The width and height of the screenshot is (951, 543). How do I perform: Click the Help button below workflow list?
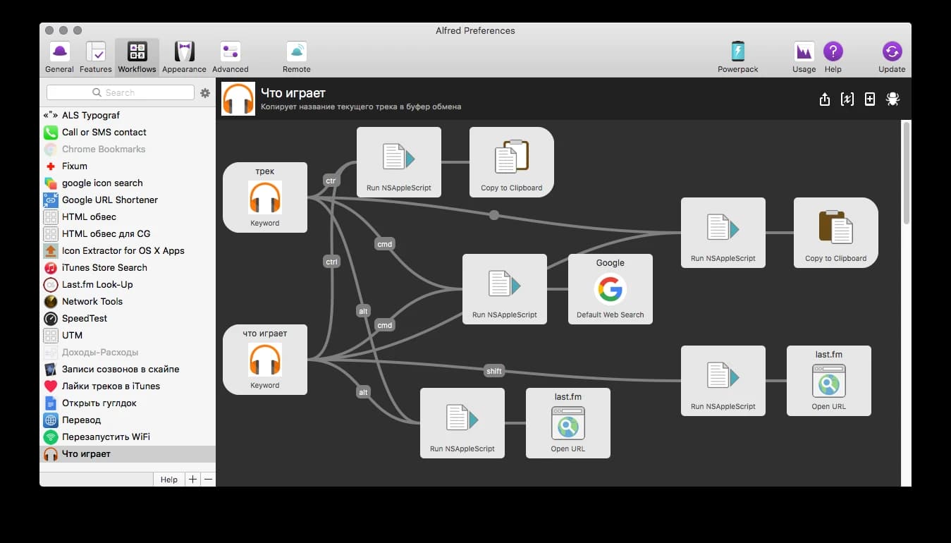point(168,480)
